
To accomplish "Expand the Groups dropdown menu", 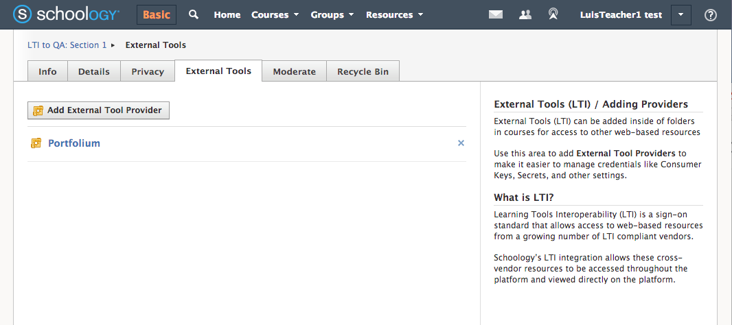I will pyautogui.click(x=332, y=14).
